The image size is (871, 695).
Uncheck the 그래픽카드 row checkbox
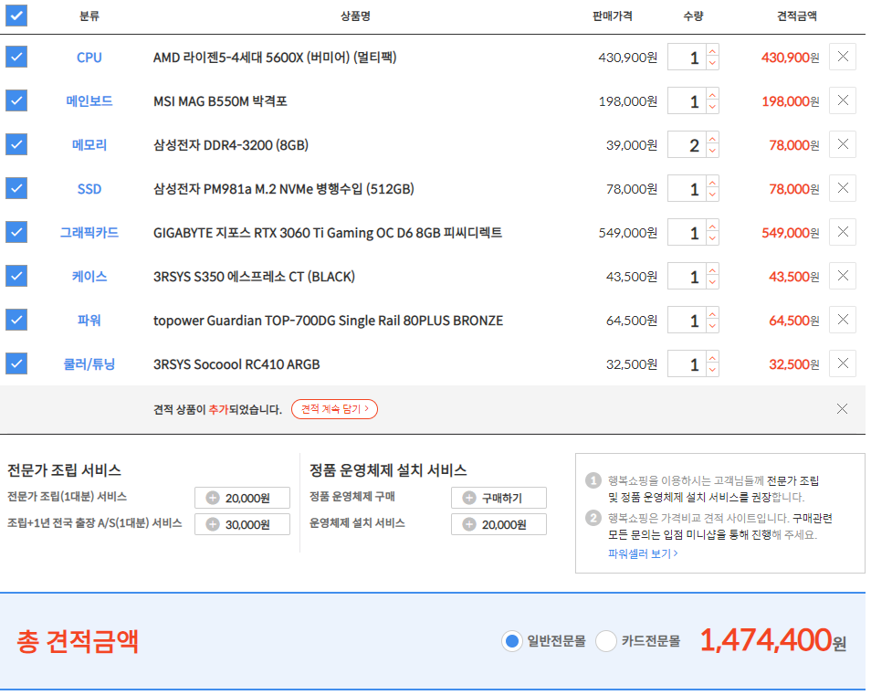pyautogui.click(x=16, y=232)
